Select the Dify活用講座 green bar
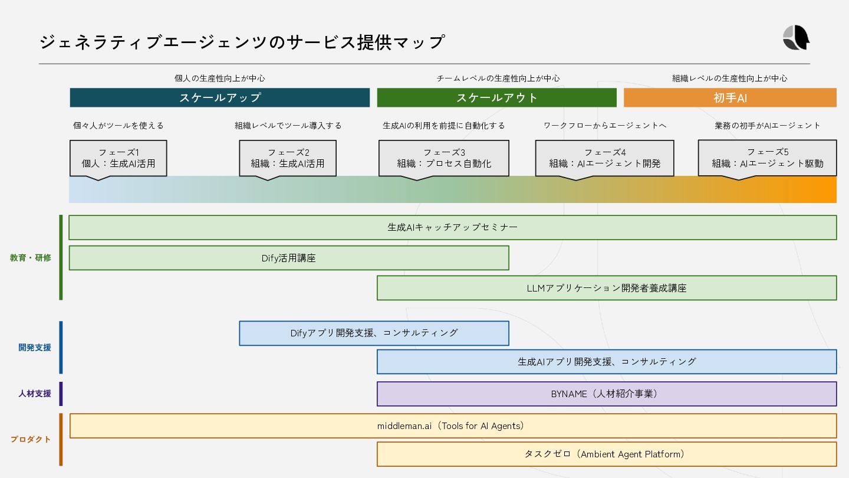Viewport: 849px width, 478px height. [289, 258]
